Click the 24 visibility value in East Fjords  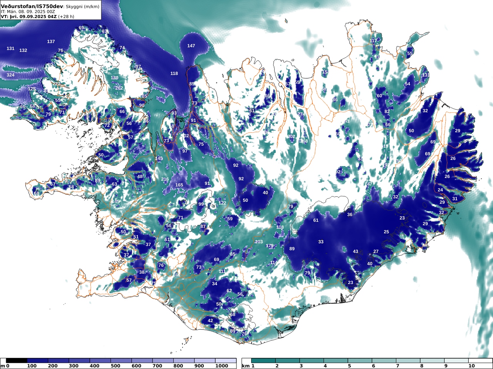coord(440,190)
